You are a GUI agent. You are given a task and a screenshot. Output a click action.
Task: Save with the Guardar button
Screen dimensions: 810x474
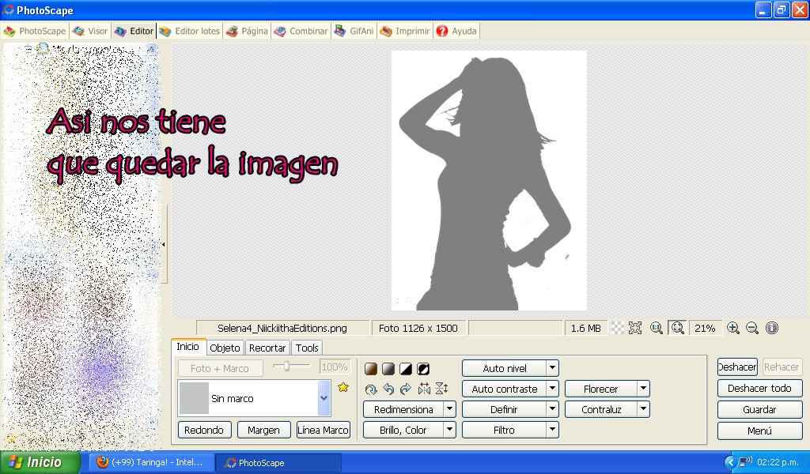pos(759,409)
